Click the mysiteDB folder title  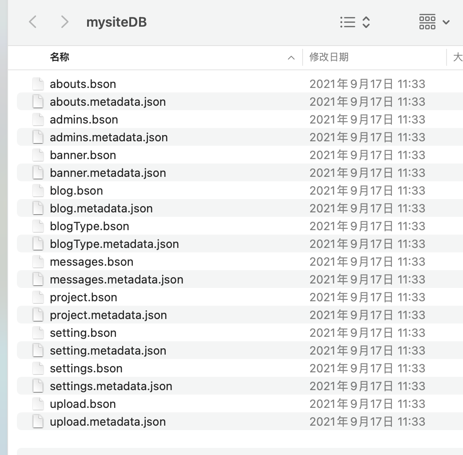click(x=116, y=22)
